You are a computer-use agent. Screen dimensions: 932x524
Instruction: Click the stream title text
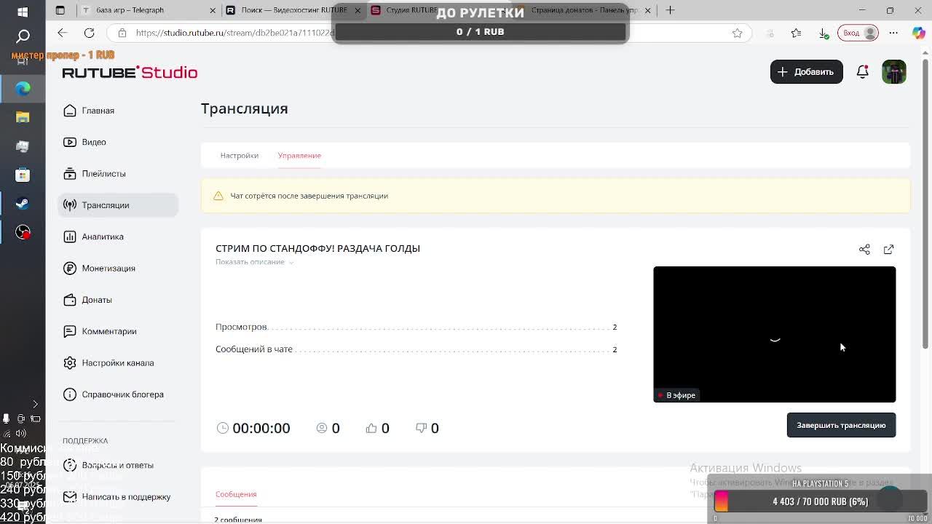[317, 248]
